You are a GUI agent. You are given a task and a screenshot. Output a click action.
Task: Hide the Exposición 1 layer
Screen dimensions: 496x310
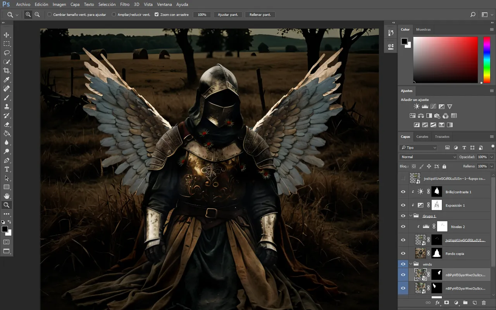[x=403, y=205]
